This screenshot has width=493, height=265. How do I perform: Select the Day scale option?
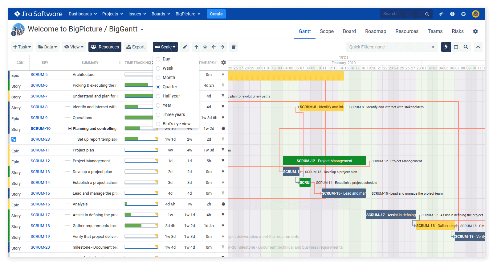tap(158, 59)
